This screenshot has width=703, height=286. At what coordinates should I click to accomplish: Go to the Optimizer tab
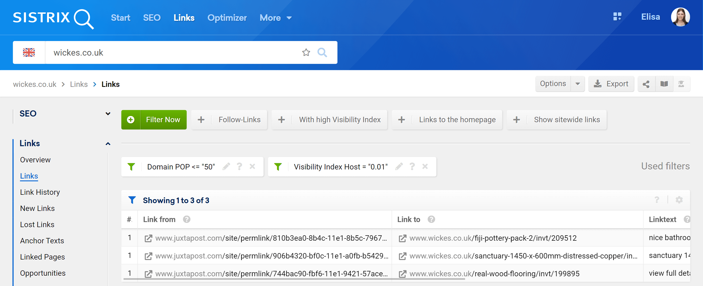[227, 18]
